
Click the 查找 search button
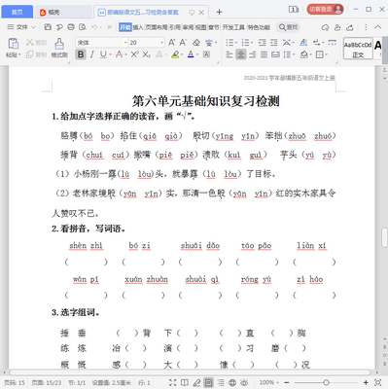coord(289,27)
